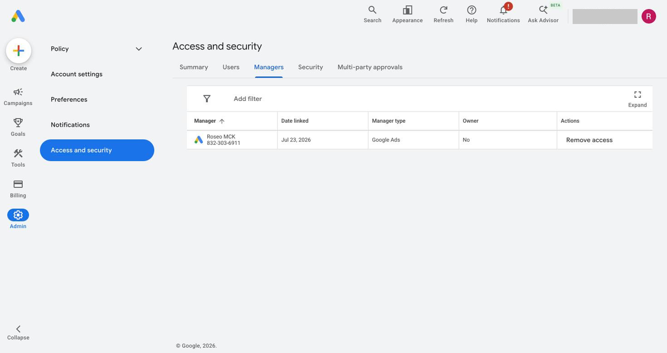Select the Managers tab
Image resolution: width=667 pixels, height=353 pixels.
[269, 67]
